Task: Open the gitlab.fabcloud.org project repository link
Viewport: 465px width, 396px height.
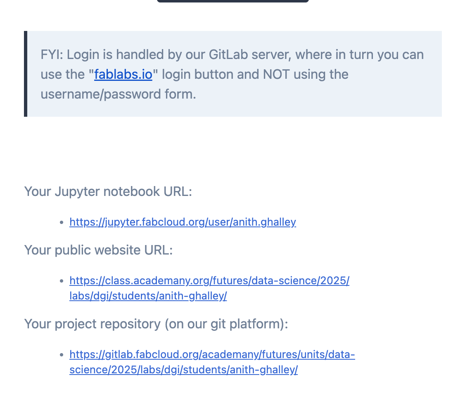Action: pos(212,355)
